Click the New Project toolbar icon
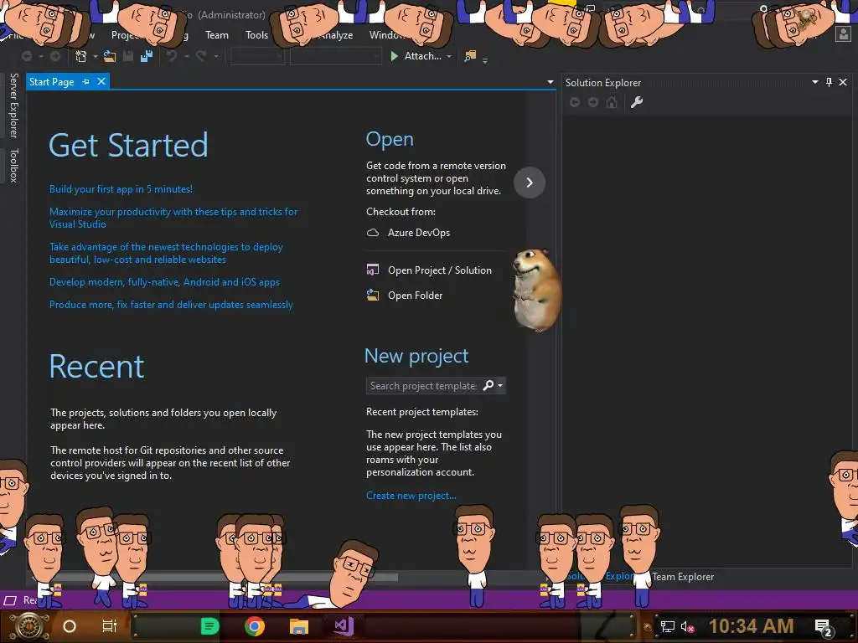Viewport: 858px width, 643px height. [81, 56]
